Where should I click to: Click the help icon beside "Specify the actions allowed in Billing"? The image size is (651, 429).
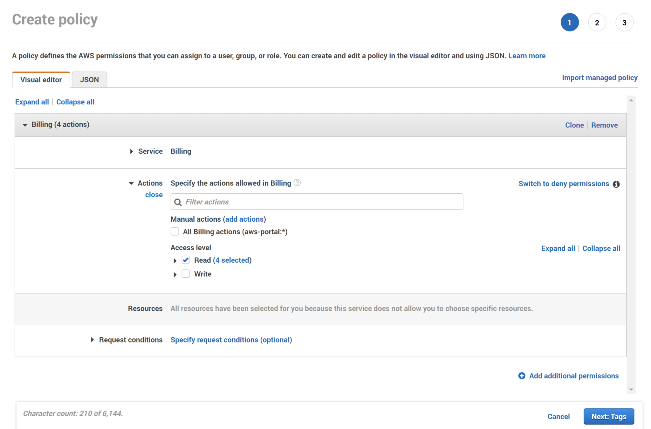[298, 183]
